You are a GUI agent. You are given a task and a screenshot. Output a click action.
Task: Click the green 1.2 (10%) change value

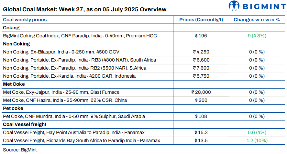[257, 140]
